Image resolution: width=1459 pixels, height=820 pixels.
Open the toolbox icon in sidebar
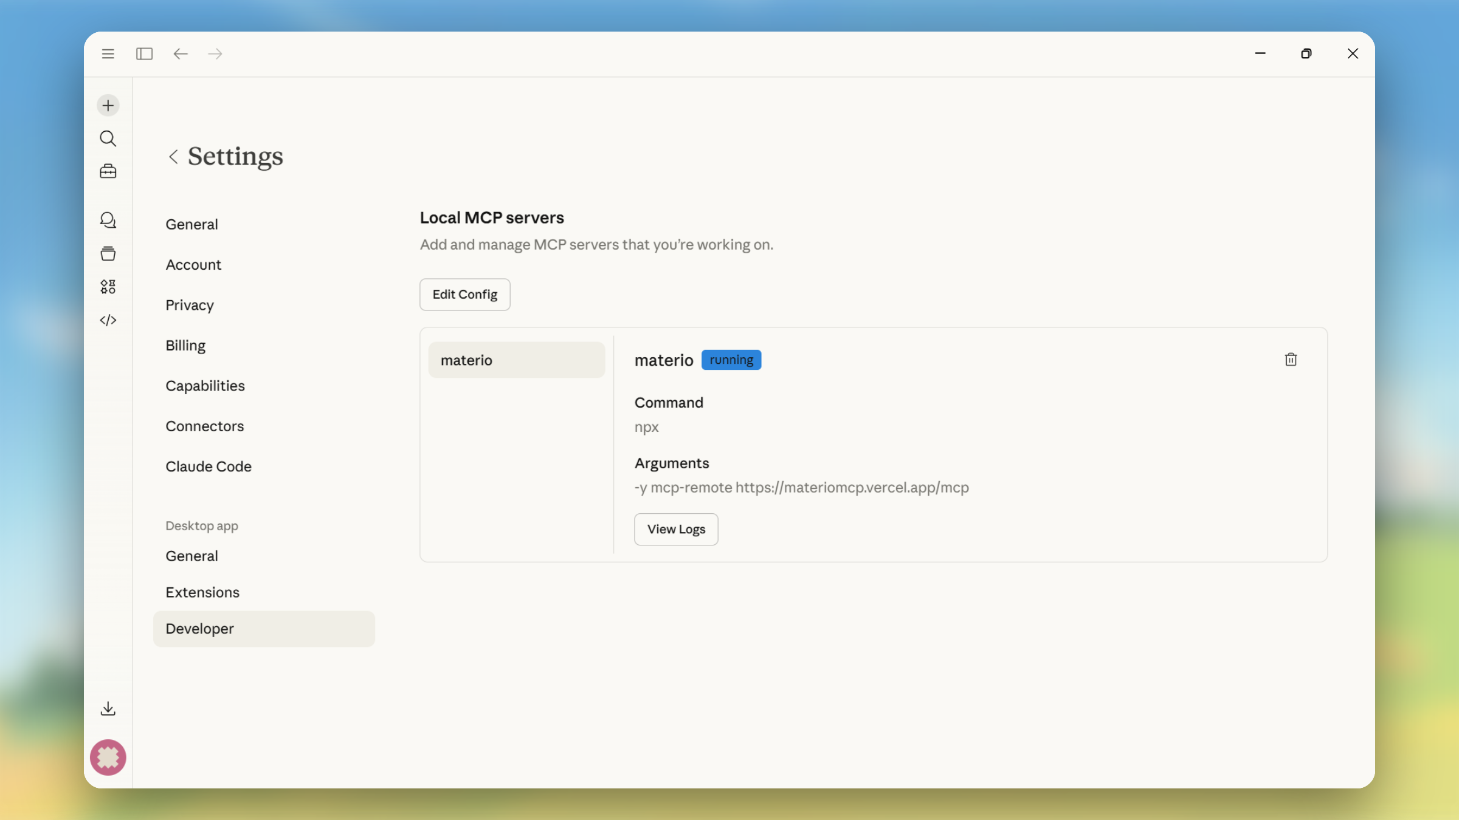108,171
